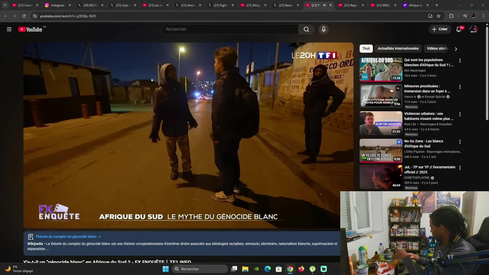Select the Tout filter chip
This screenshot has height=275, width=489.
(x=366, y=49)
